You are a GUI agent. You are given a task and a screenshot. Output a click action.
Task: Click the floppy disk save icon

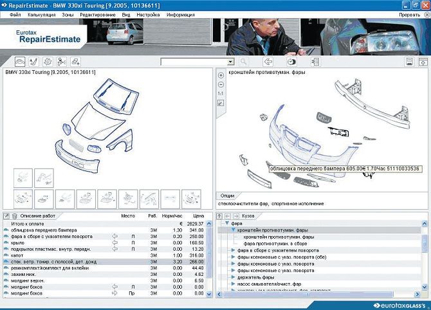point(410,62)
